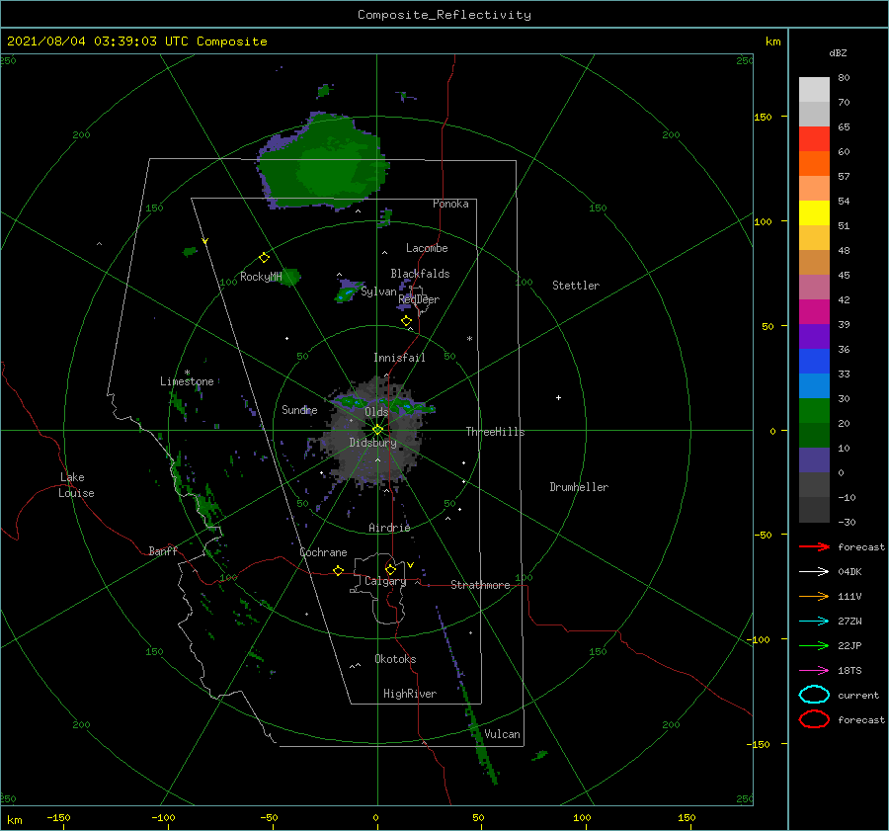
Task: Click the yellow radar site diamond near Didsbury
Action: click(x=377, y=430)
